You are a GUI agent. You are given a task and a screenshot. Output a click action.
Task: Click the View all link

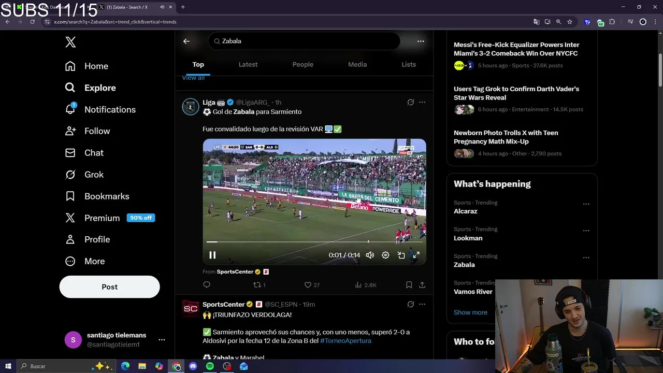point(193,78)
